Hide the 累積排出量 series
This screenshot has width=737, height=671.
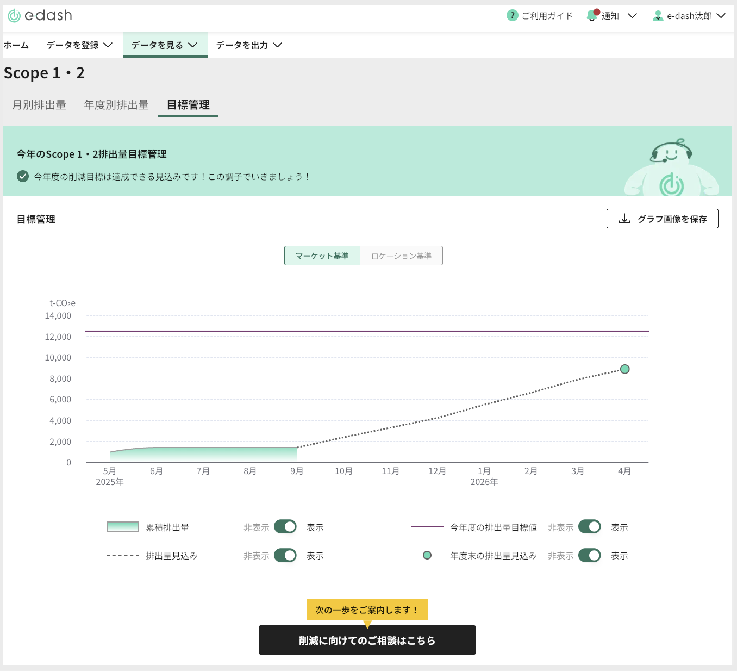pyautogui.click(x=285, y=526)
